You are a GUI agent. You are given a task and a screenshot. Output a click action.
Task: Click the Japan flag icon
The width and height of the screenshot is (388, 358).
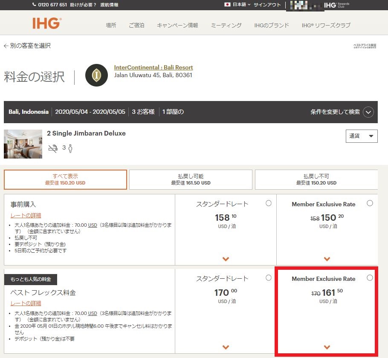(227, 4)
